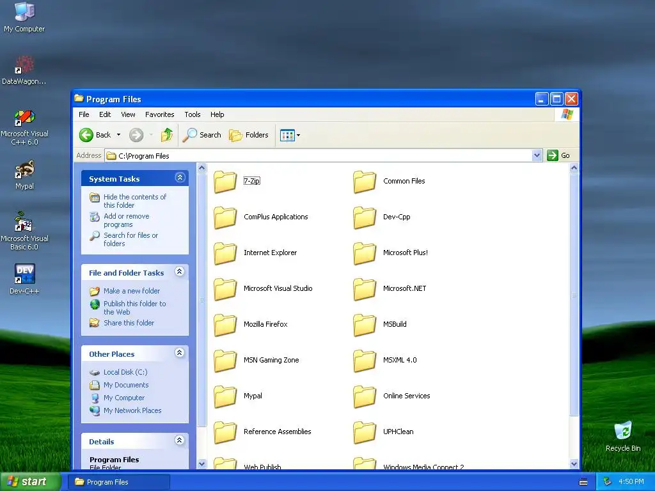Image resolution: width=655 pixels, height=491 pixels.
Task: Click the green Back arrow icon
Action: 86,135
